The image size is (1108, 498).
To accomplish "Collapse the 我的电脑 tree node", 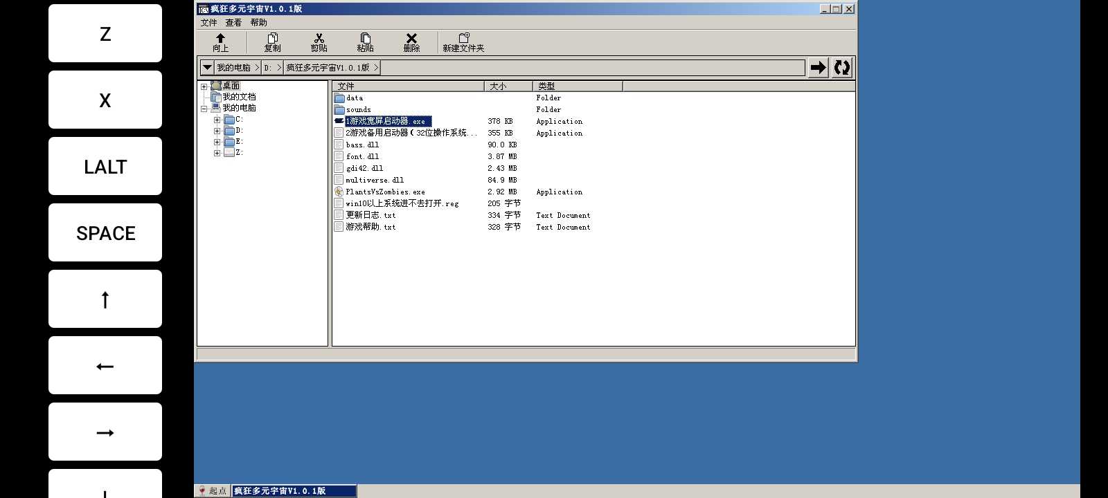I will point(204,109).
